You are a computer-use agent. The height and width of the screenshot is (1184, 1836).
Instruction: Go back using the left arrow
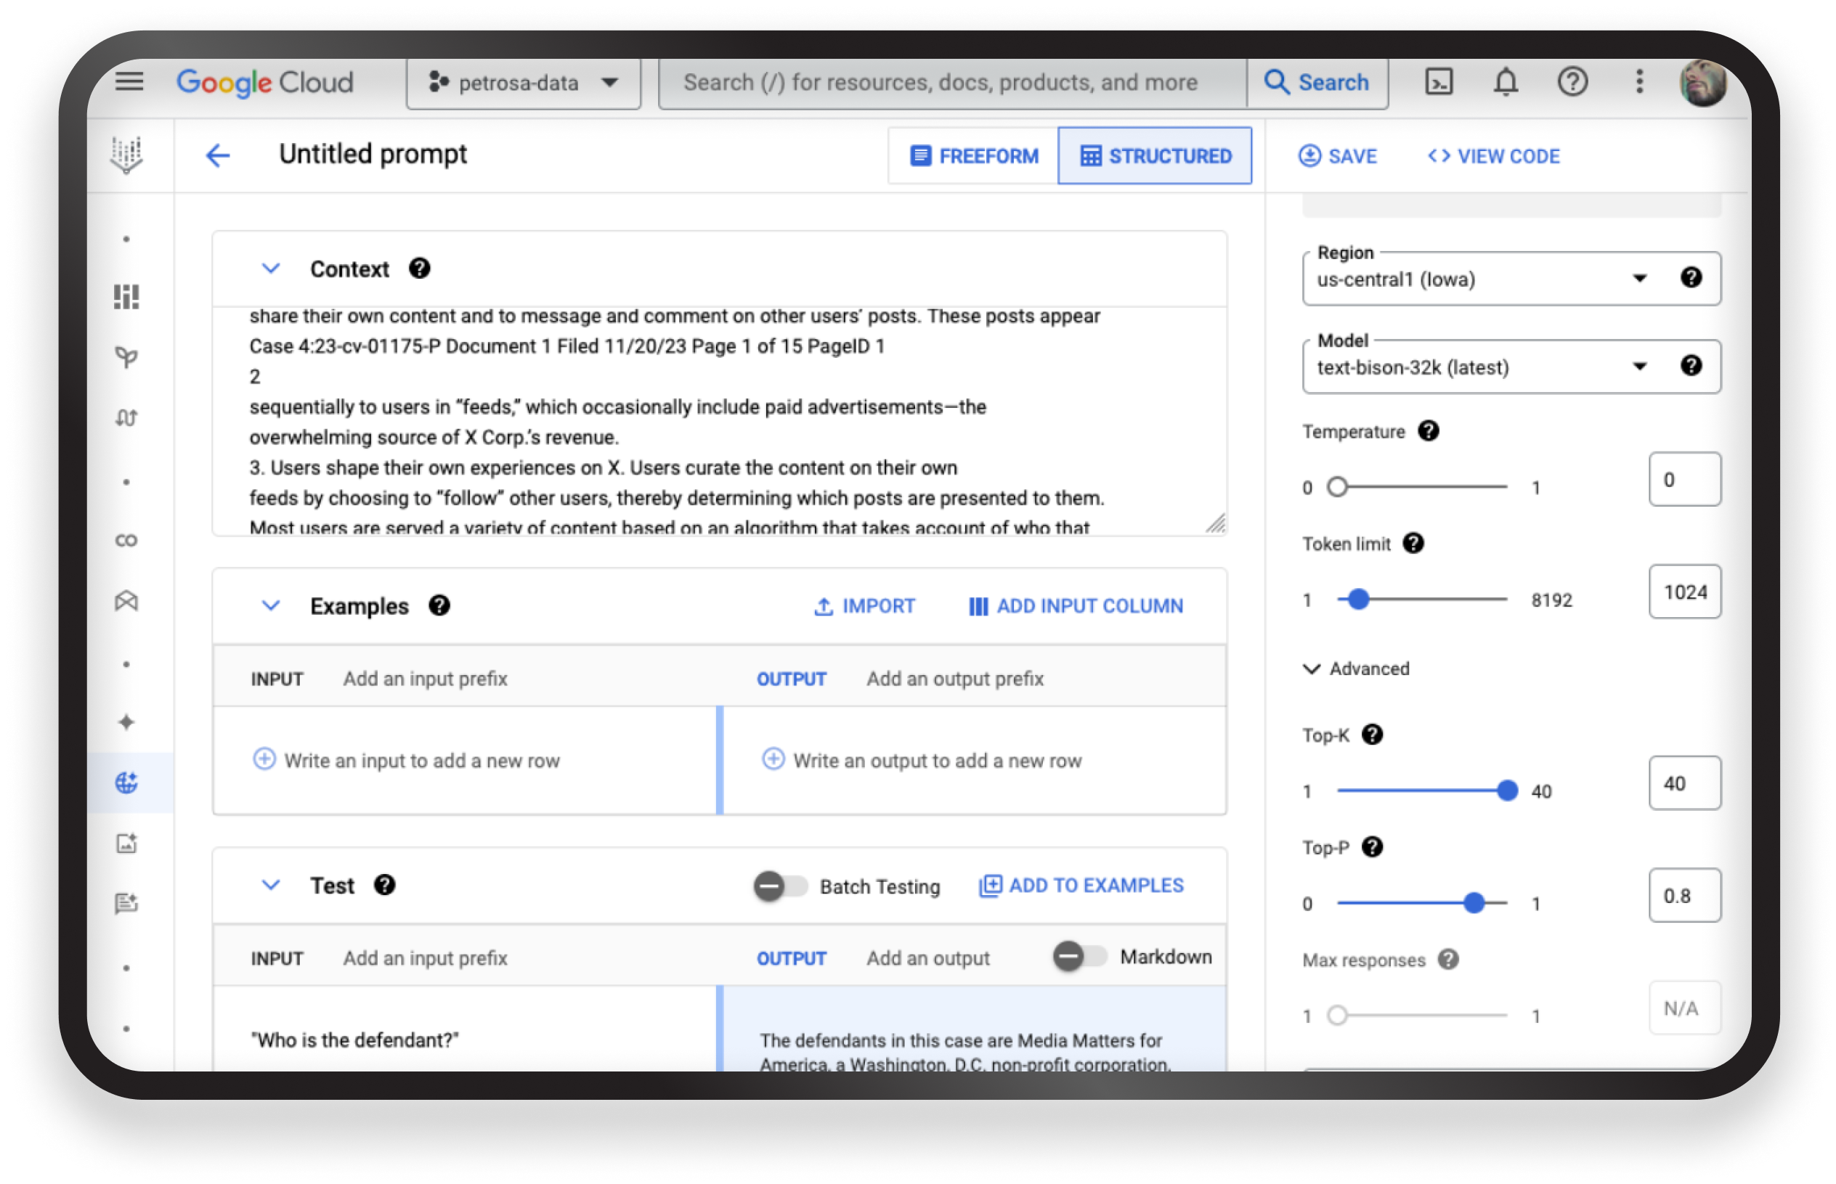coord(218,156)
